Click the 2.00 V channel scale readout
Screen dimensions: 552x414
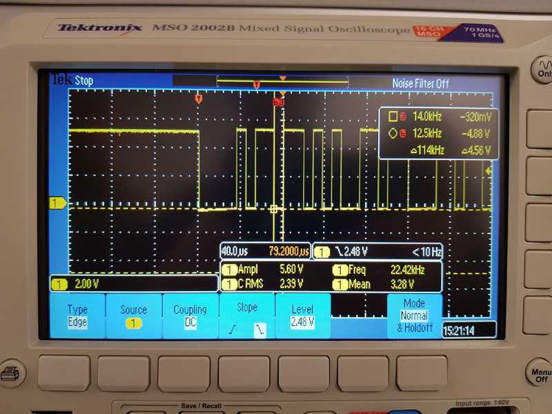(x=86, y=284)
